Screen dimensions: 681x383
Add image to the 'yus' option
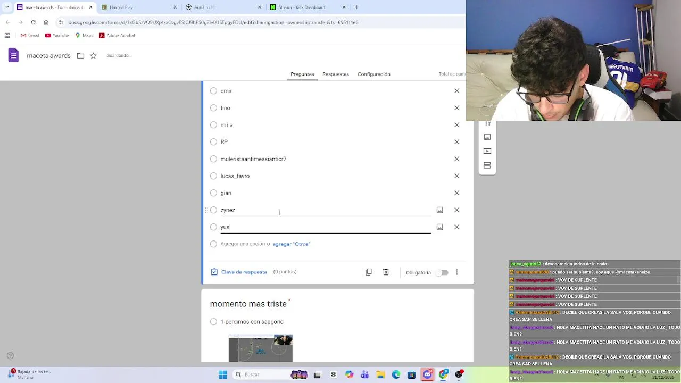tap(439, 227)
